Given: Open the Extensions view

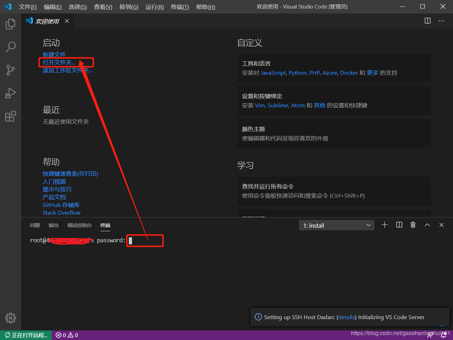Looking at the screenshot, I should 11,116.
